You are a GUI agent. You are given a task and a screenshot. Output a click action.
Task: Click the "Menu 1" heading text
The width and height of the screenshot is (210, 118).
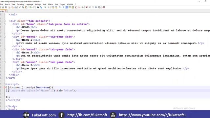click(x=27, y=40)
